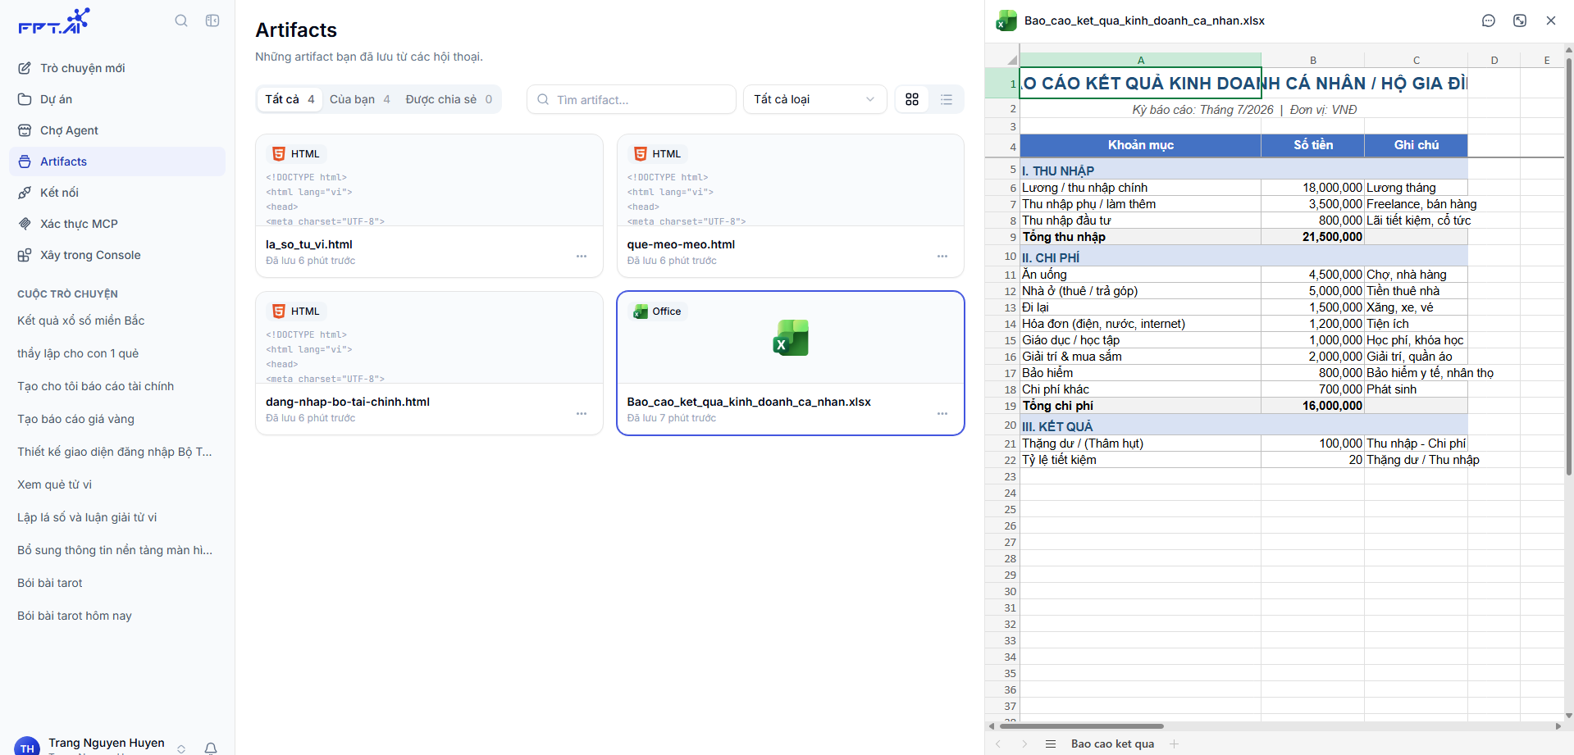This screenshot has width=1574, height=755.
Task: Click cell with 16,000,000 total expense
Action: (1313, 406)
